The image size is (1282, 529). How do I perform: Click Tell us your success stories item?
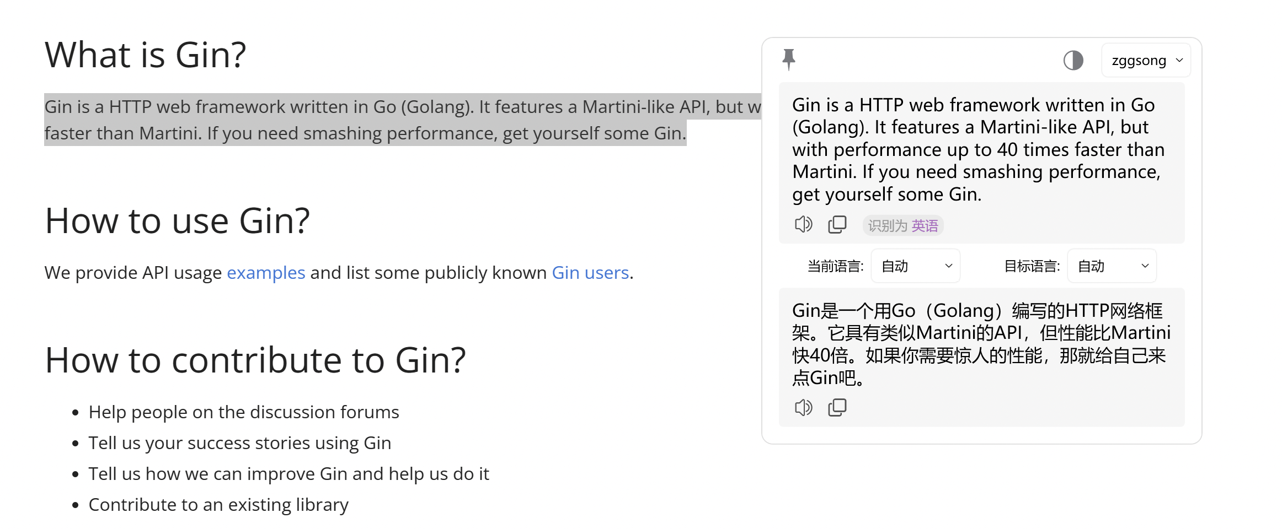240,443
